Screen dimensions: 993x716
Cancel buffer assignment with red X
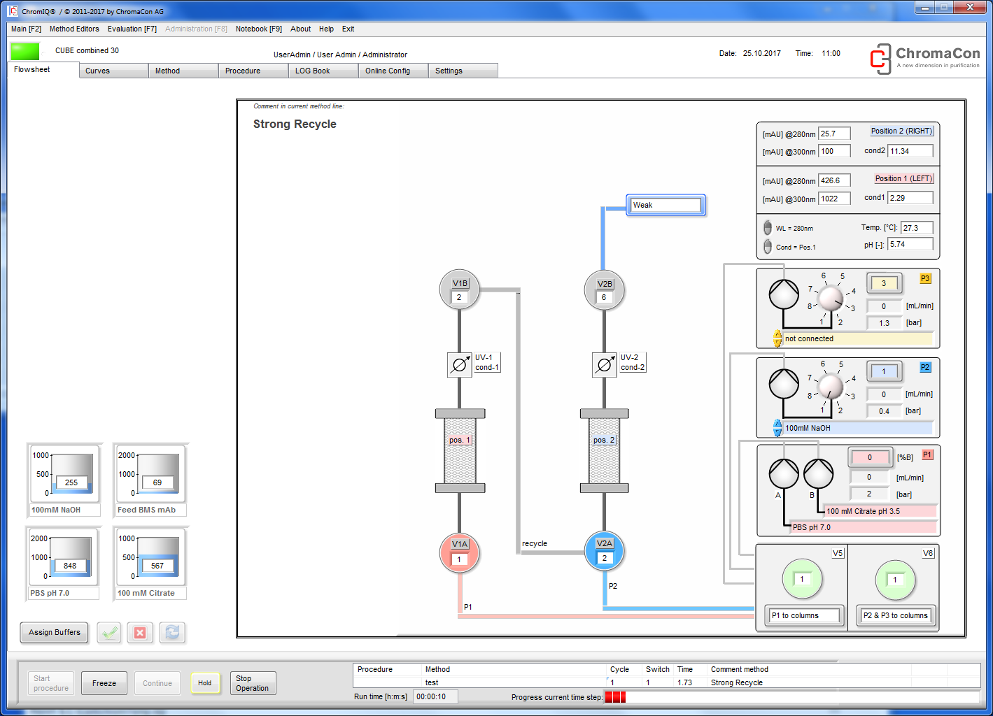tap(140, 633)
